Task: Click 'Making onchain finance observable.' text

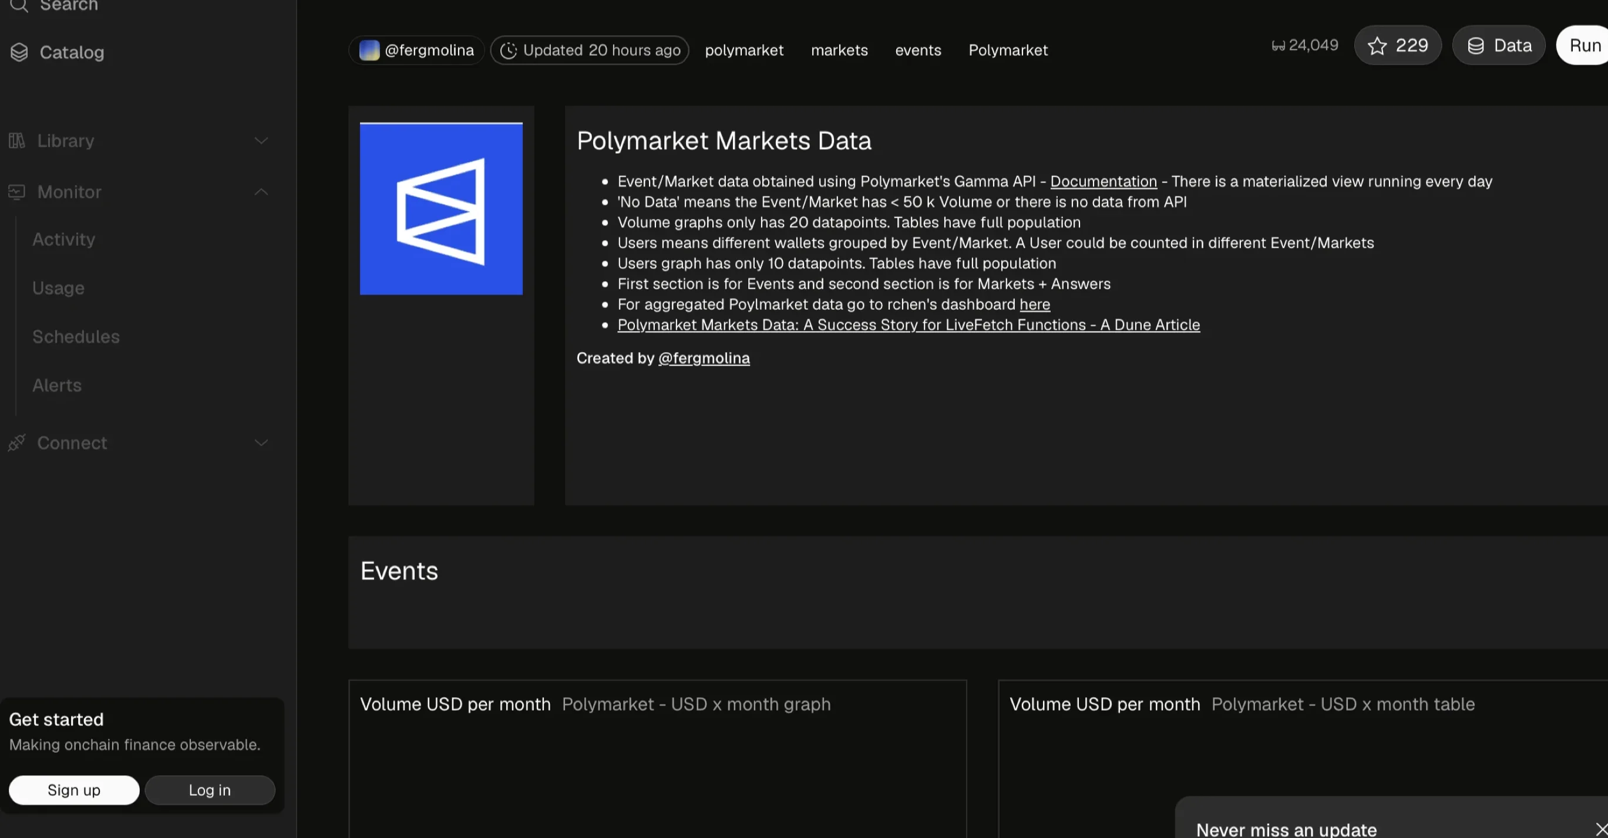Action: pyautogui.click(x=135, y=745)
